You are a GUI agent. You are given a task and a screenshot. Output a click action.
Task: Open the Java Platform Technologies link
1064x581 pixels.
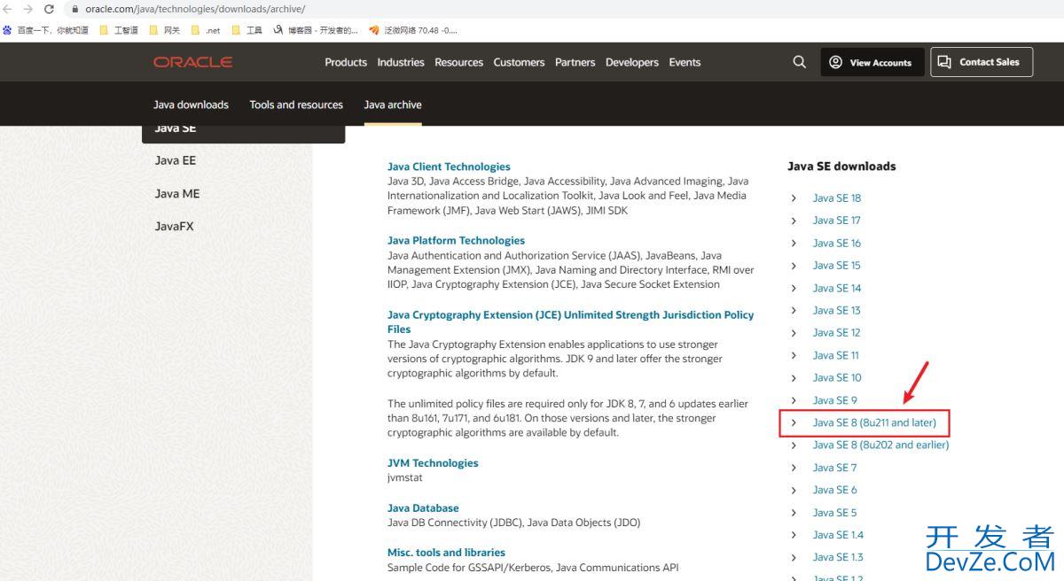coord(456,240)
